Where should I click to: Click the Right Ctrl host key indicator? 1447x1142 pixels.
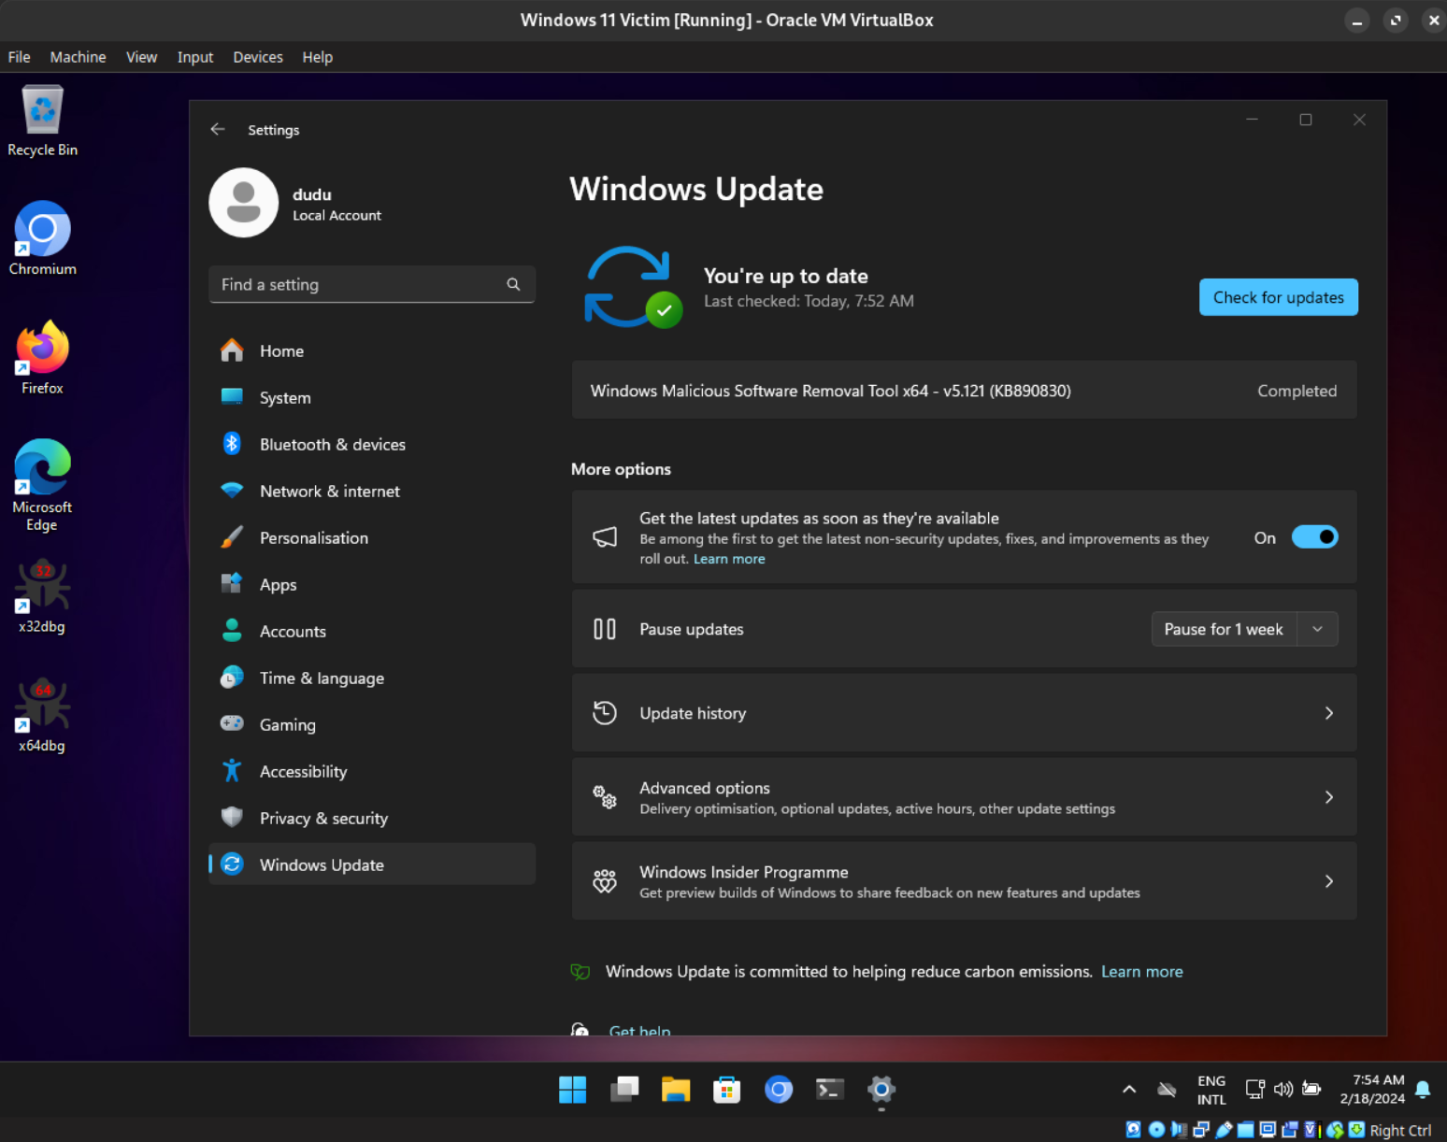1400,1130
